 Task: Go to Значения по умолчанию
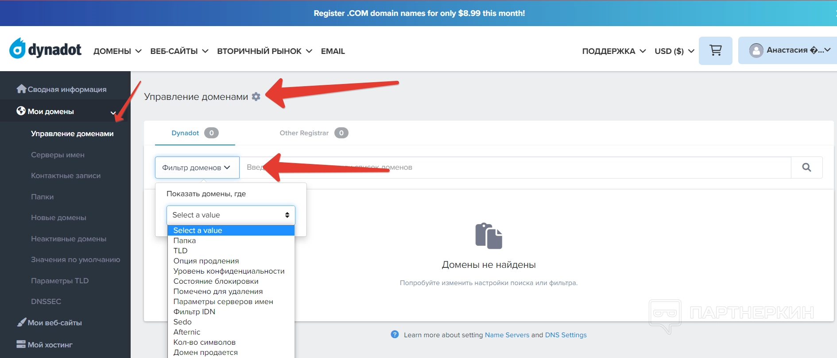tap(75, 259)
